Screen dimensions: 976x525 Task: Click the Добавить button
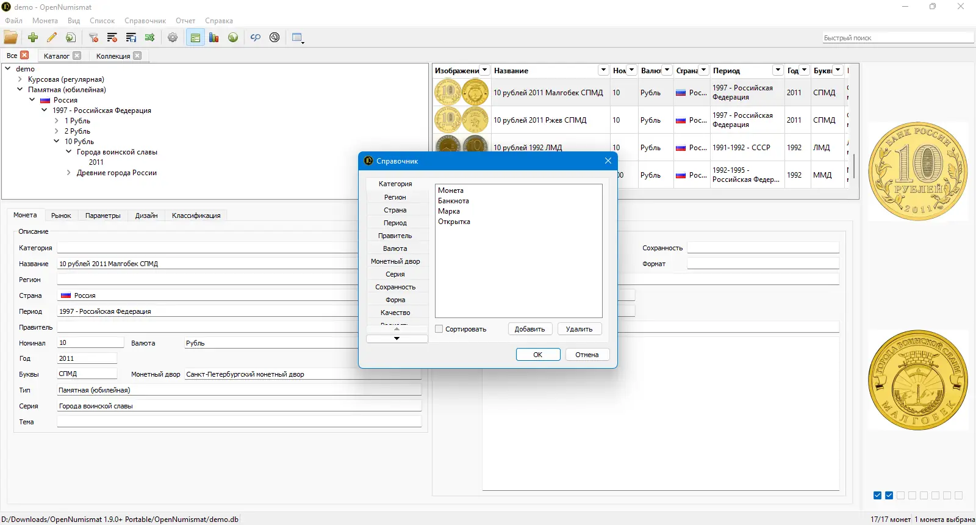(529, 329)
